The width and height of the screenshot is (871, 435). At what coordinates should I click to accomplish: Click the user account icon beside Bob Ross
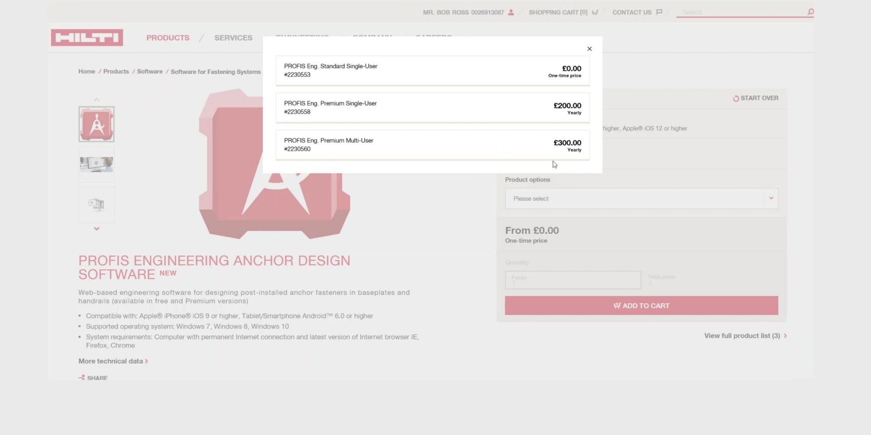pyautogui.click(x=511, y=12)
